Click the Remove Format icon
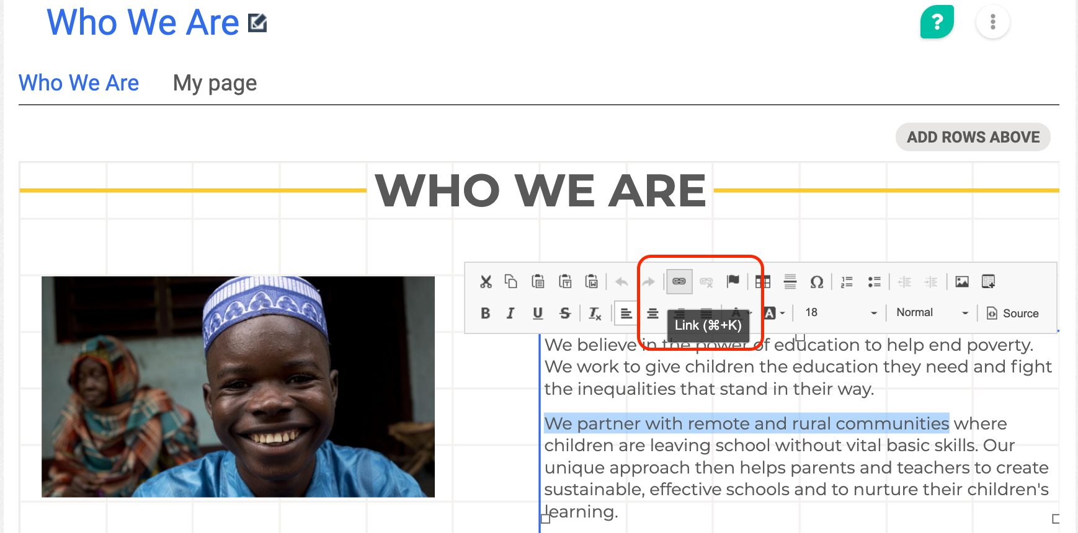 click(595, 314)
